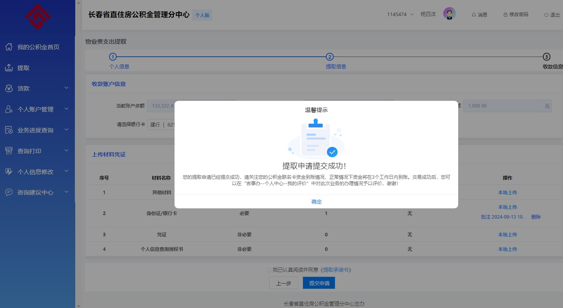Click the printer icon for 查询打印
563x308 pixels.
click(9, 151)
